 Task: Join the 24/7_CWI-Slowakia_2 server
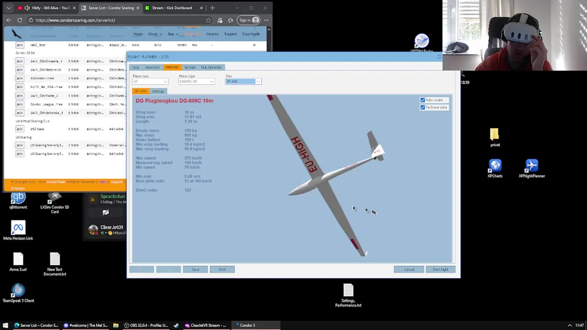point(20,61)
